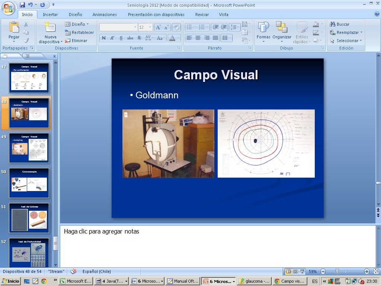The height and width of the screenshot is (286, 381).
Task: Click zoom in plus button
Action: pos(366,271)
